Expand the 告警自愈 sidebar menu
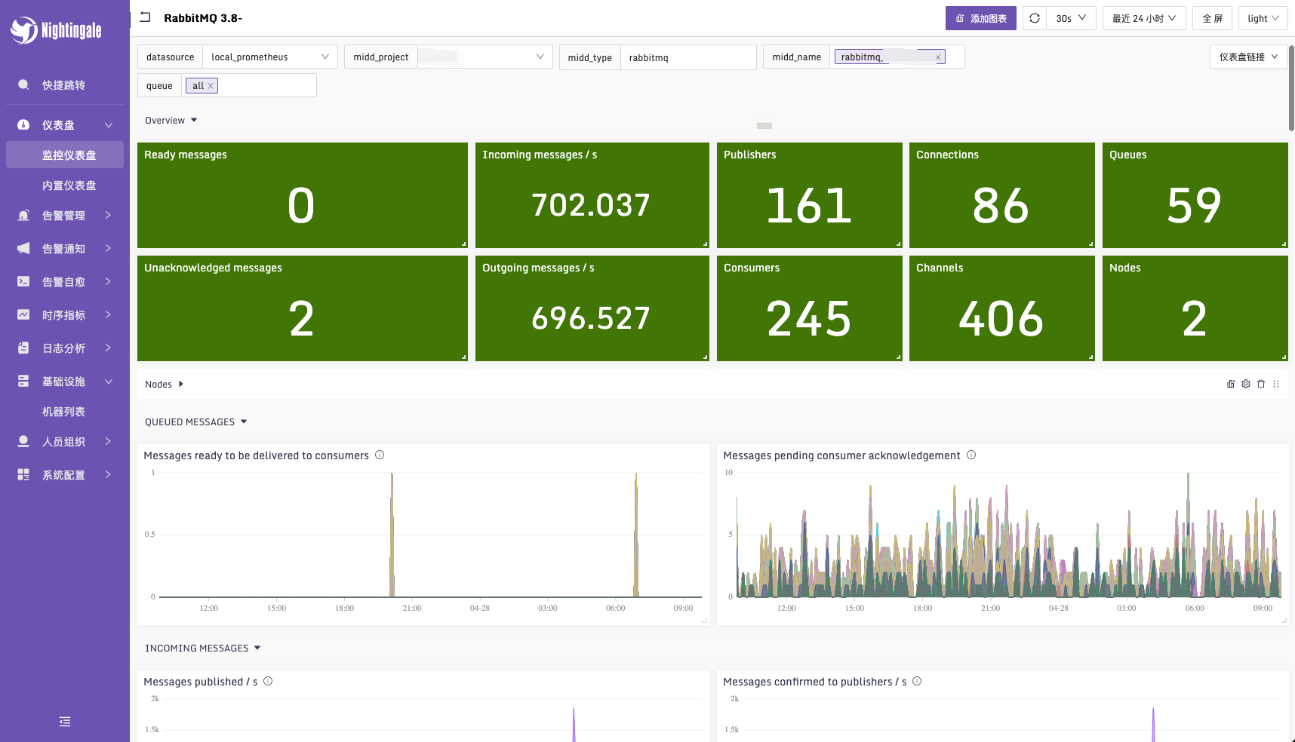This screenshot has height=742, width=1295. click(x=65, y=281)
